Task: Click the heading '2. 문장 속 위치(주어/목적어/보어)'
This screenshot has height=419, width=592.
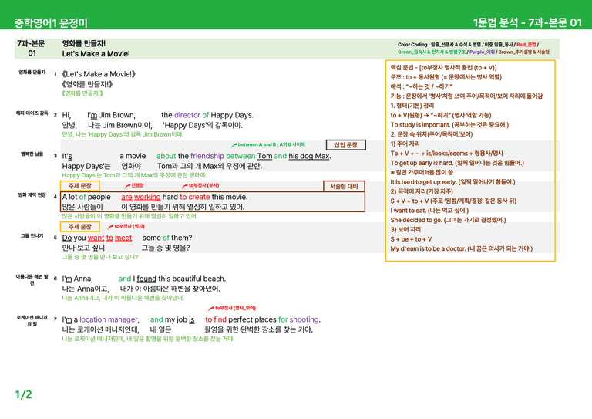Action: point(432,134)
